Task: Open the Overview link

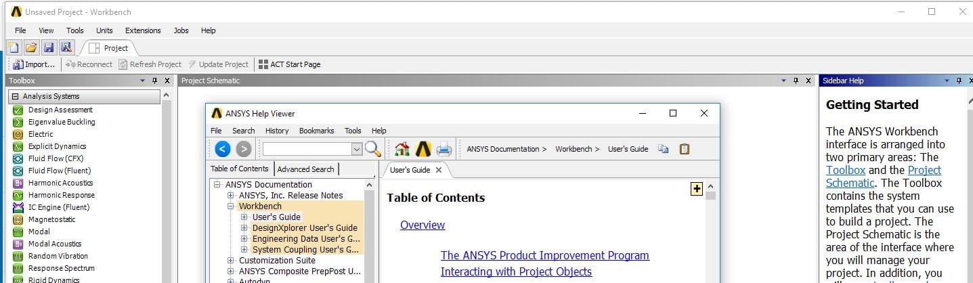Action: coord(423,225)
